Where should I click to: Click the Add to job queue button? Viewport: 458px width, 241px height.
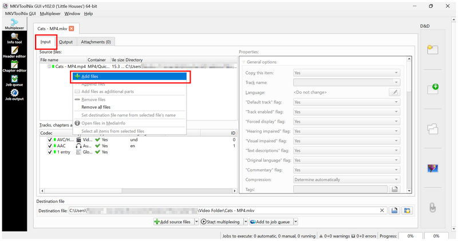[270, 222]
